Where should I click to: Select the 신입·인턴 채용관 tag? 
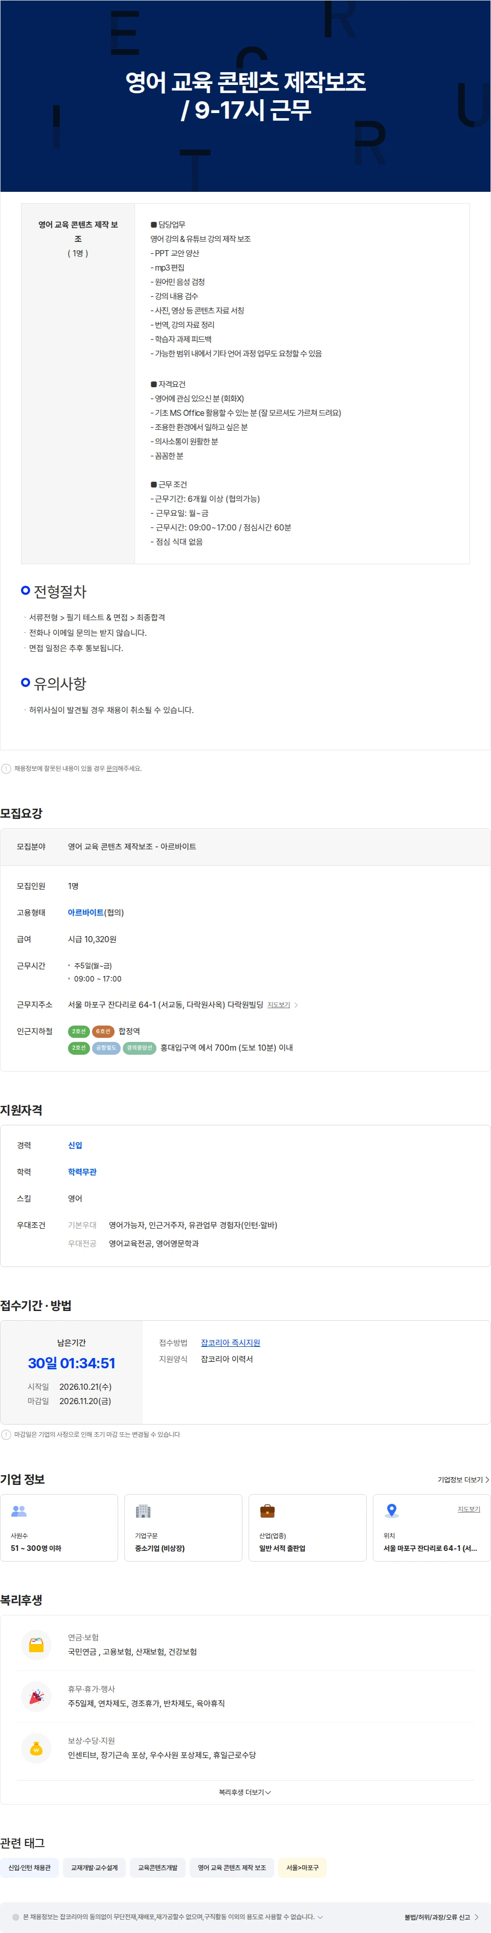[29, 1867]
